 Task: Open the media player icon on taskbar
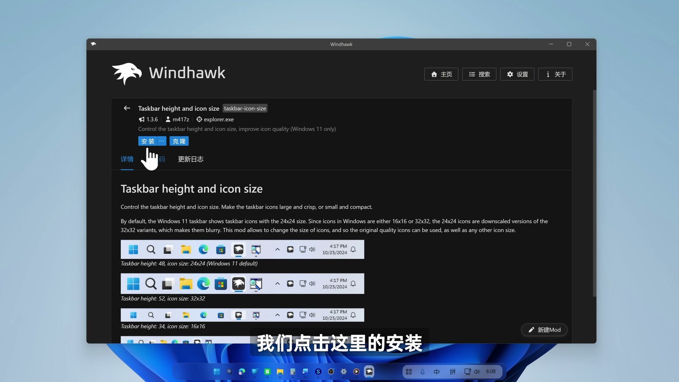(356, 372)
